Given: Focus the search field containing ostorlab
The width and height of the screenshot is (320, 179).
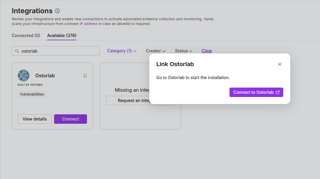Looking at the screenshot, I should 59,51.
